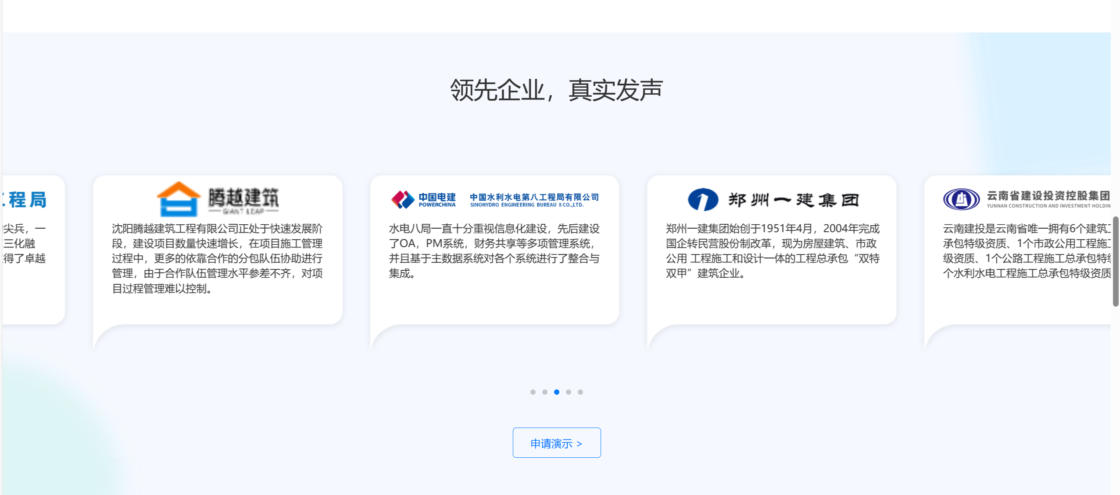Open the 水电八局 testimonial card text

click(494, 251)
